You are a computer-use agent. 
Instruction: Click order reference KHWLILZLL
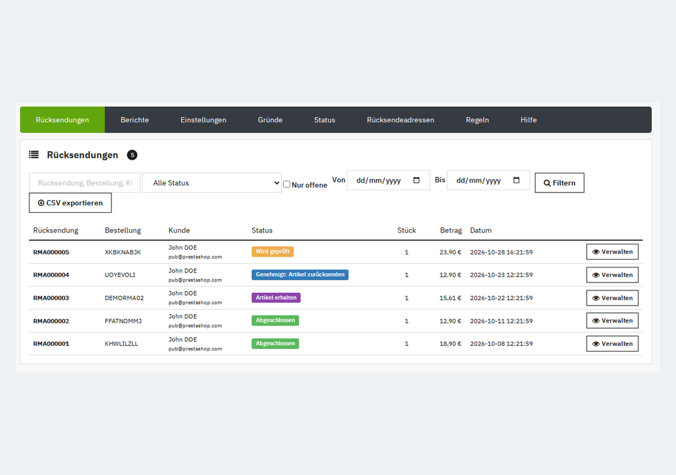coord(122,343)
